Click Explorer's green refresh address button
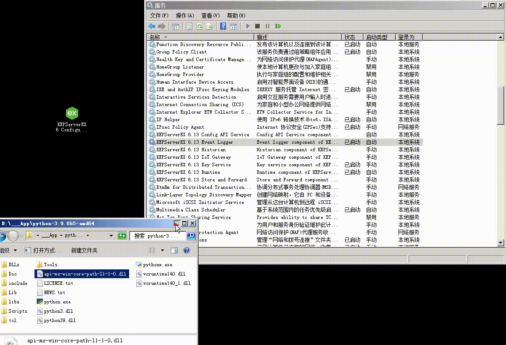The width and height of the screenshot is (506, 345). click(122, 236)
